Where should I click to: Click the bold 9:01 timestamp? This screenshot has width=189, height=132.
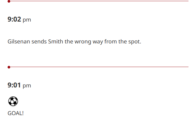click(x=14, y=85)
